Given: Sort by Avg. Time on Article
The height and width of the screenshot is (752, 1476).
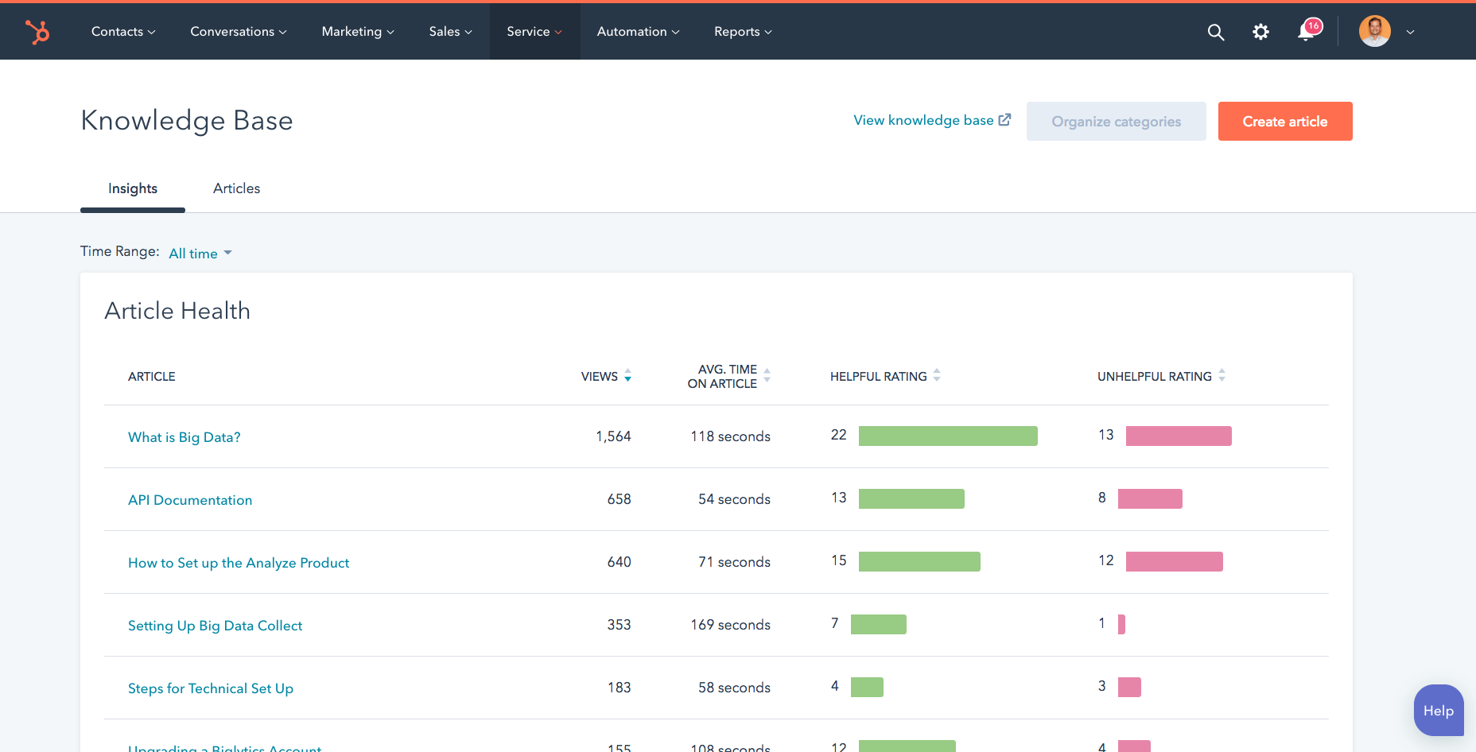Looking at the screenshot, I should [x=767, y=375].
